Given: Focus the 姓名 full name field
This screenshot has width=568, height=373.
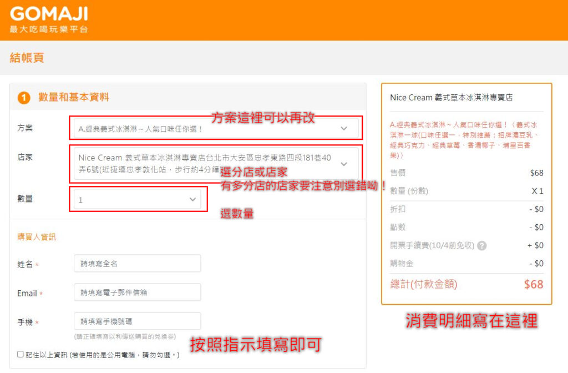Looking at the screenshot, I should 137,264.
